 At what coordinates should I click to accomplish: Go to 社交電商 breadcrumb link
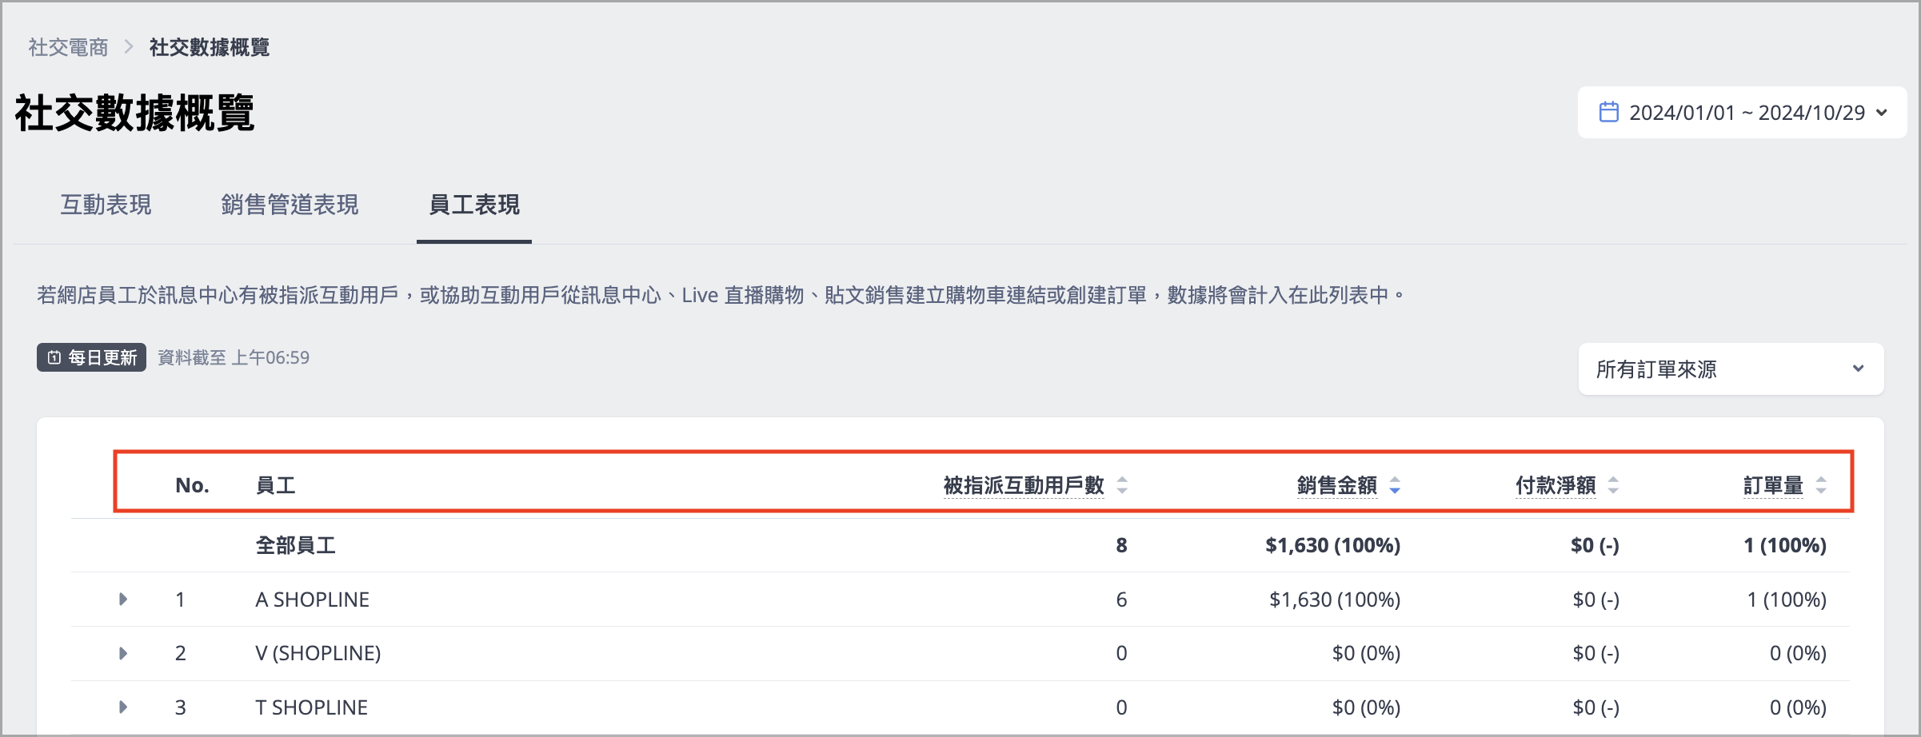[68, 47]
